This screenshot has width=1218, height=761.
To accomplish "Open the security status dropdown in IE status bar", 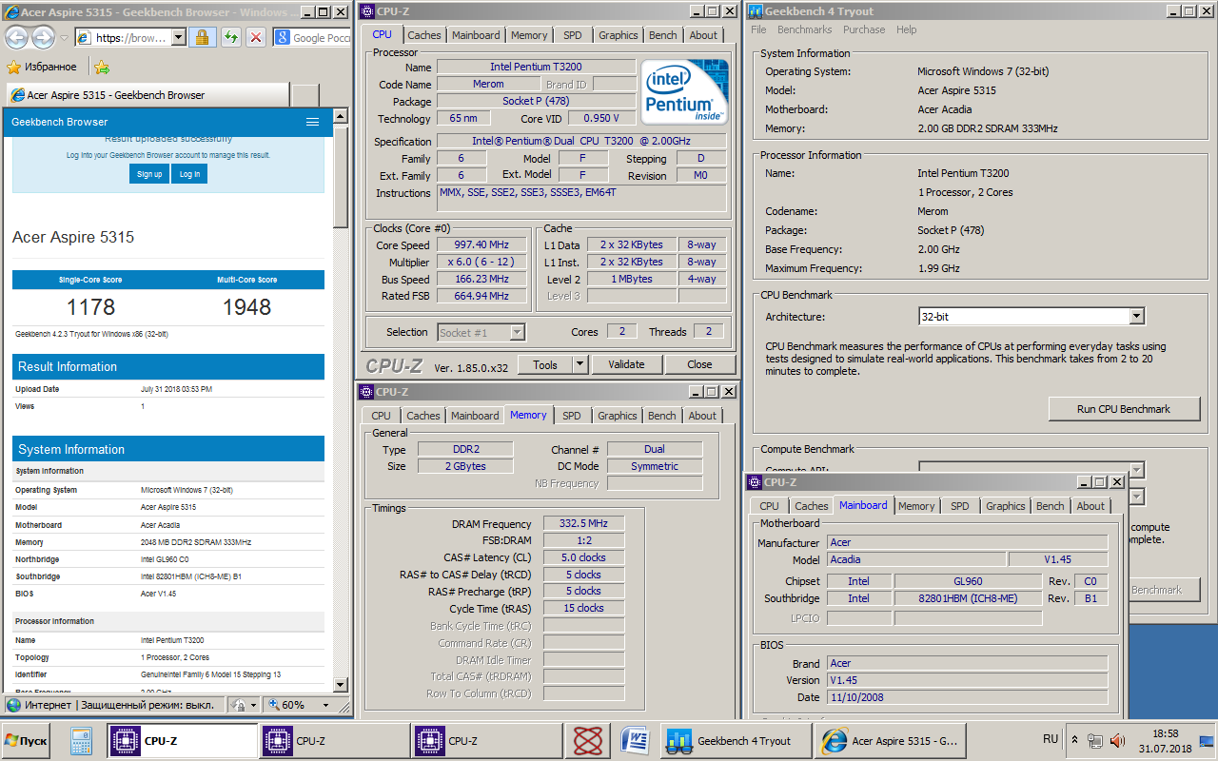I will click(254, 705).
